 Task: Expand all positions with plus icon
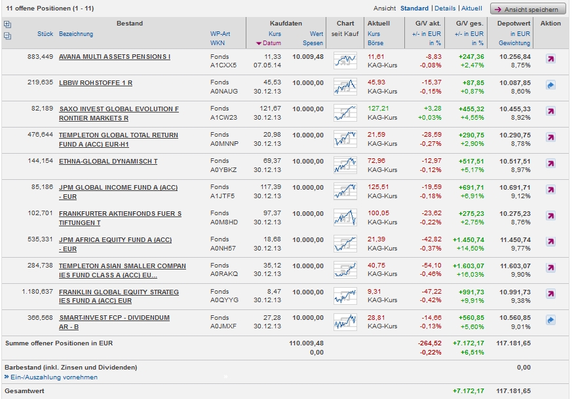coord(7,25)
